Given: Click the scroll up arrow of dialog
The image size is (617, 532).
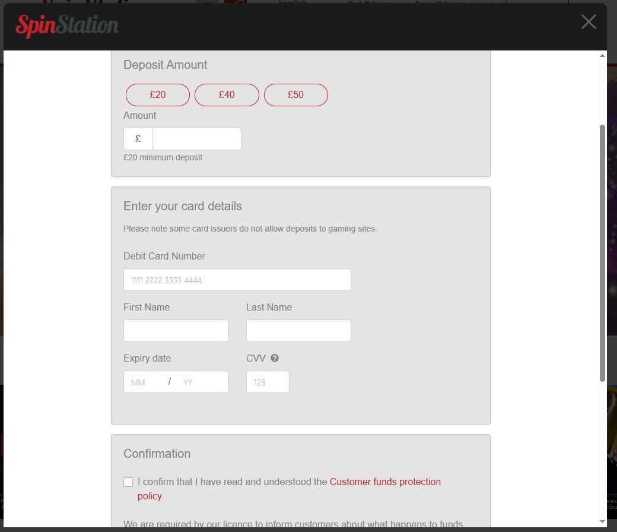Looking at the screenshot, I should tap(602, 56).
